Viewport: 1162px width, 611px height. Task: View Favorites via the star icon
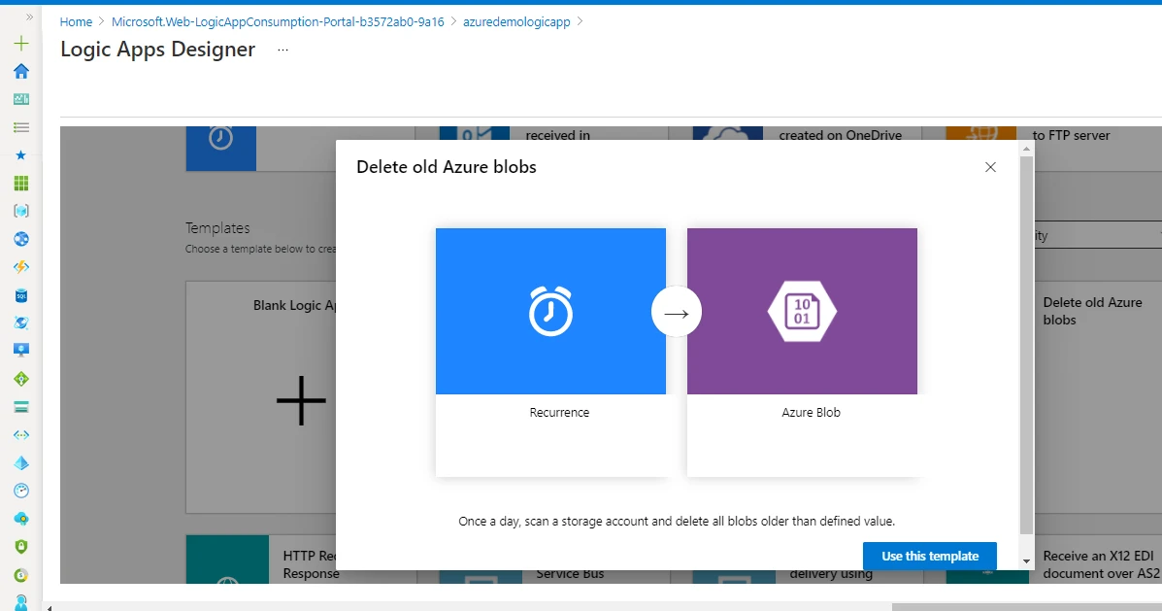[20, 153]
